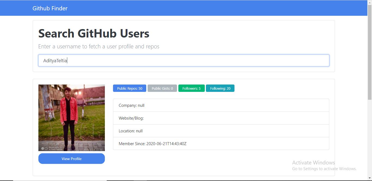Select the Followers: 5 badge
This screenshot has width=372, height=181.
[191, 88]
